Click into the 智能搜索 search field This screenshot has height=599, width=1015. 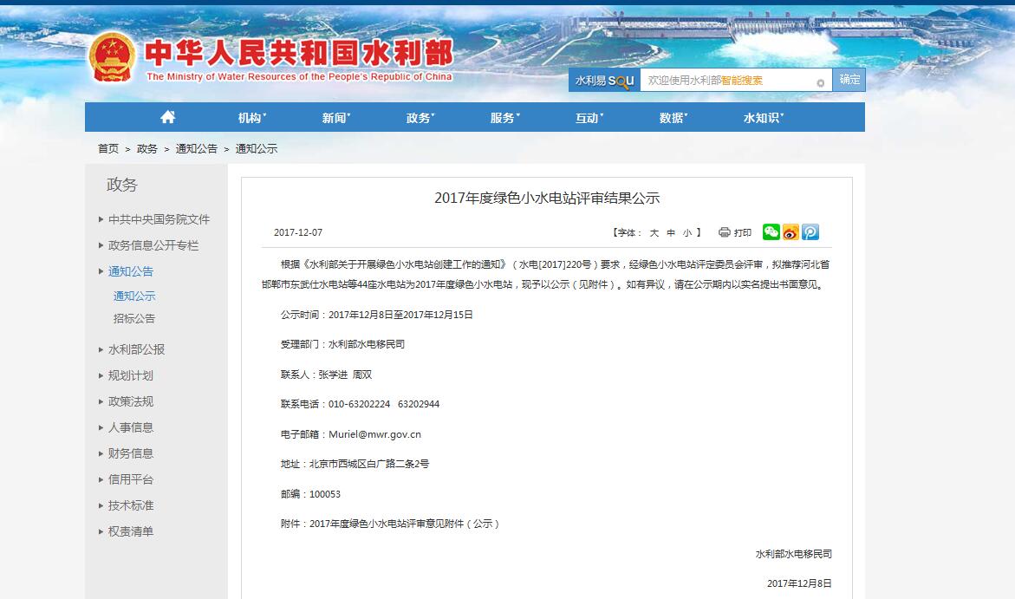click(728, 81)
